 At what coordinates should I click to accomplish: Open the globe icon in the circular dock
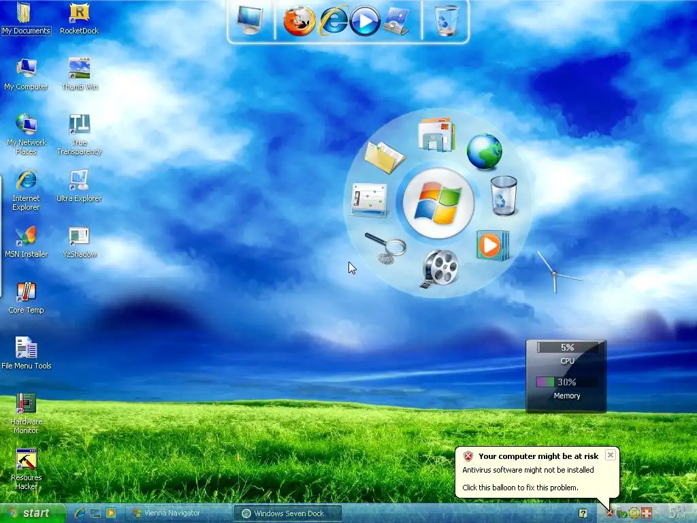[x=484, y=152]
